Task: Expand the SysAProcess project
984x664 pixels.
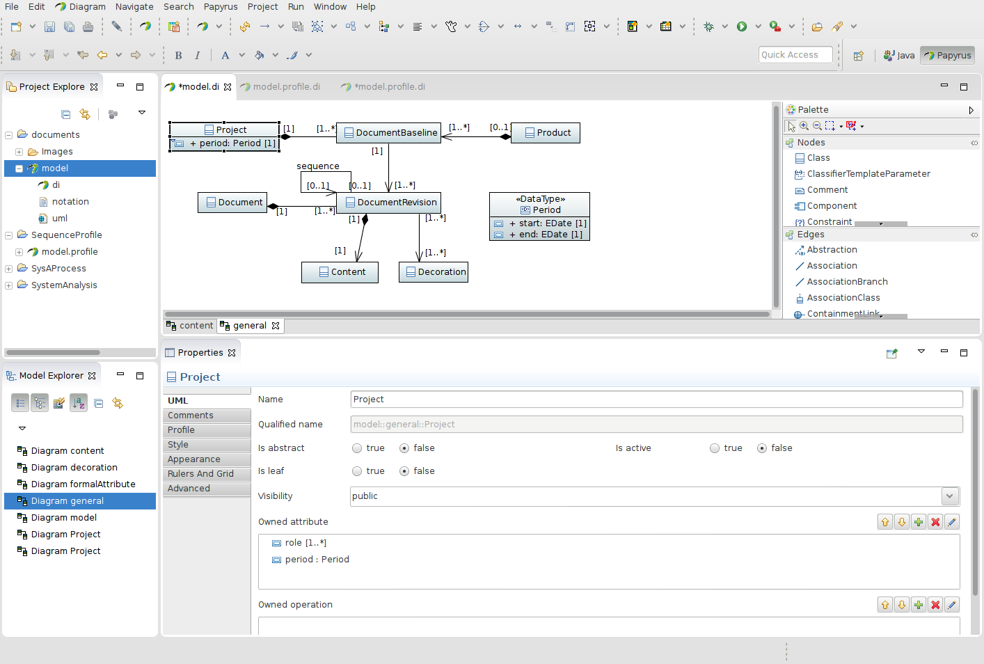Action: click(8, 269)
